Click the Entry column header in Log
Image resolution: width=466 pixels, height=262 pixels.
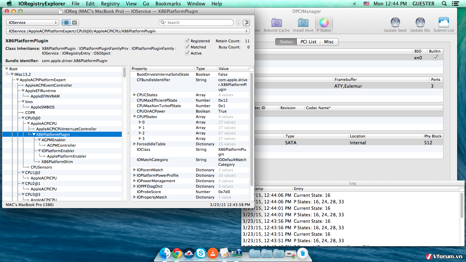376,189
